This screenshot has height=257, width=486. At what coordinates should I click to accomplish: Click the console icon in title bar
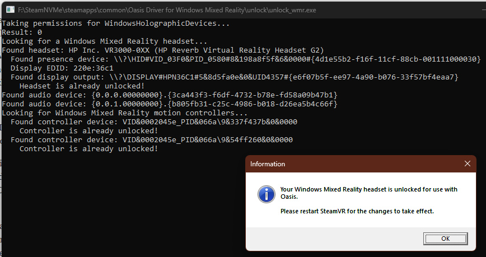[10, 10]
